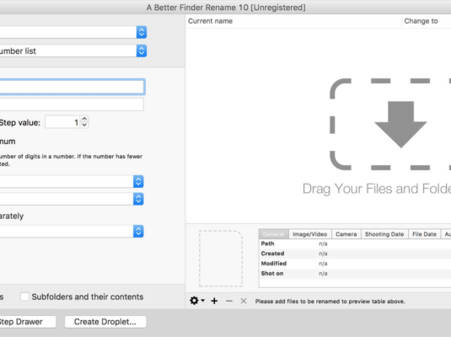Switch to the Shooting Date tab
The height and width of the screenshot is (337, 451).
point(384,234)
